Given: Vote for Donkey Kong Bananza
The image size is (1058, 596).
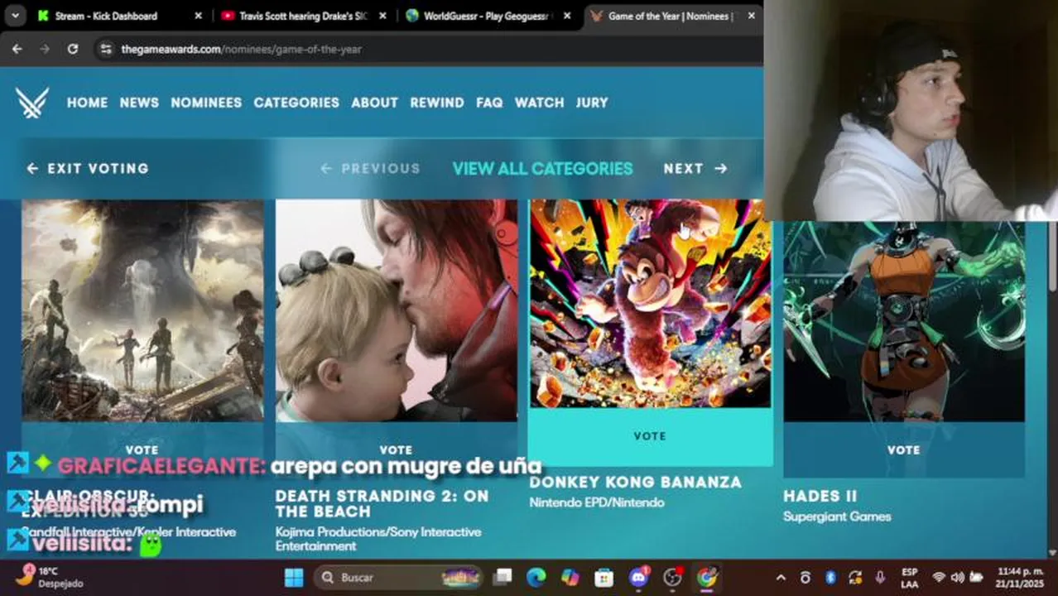Looking at the screenshot, I should coord(650,436).
